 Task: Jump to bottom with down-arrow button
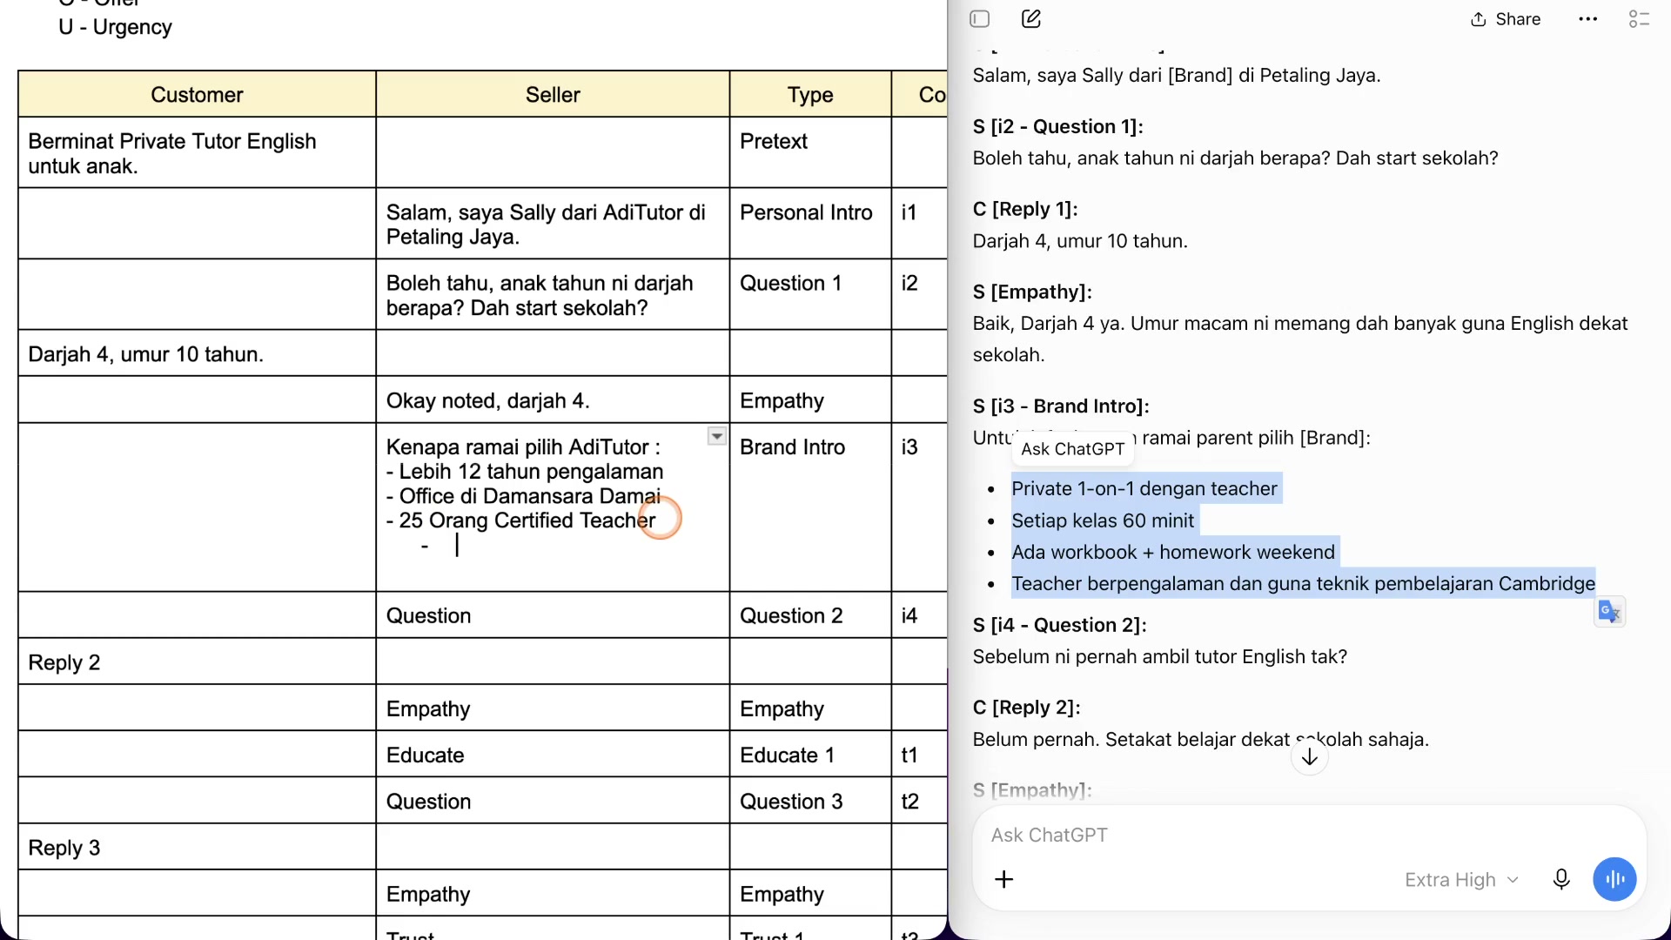pyautogui.click(x=1309, y=757)
